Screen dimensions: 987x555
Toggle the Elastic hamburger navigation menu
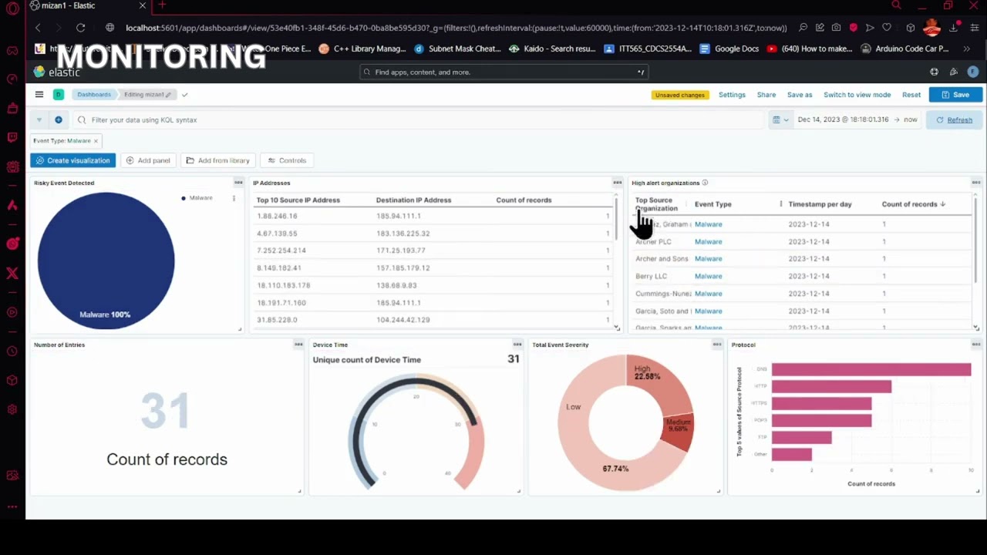[39, 94]
